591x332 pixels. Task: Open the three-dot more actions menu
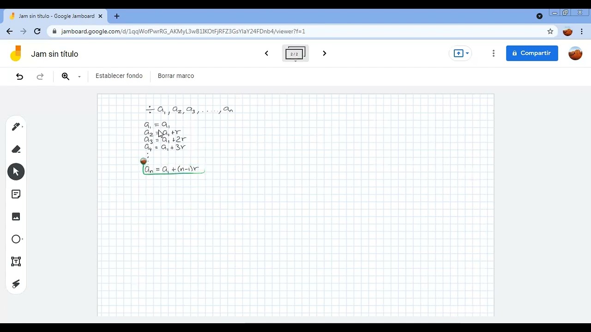click(x=494, y=53)
